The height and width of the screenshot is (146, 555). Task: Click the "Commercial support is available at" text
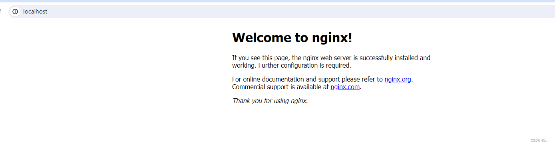coord(280,87)
